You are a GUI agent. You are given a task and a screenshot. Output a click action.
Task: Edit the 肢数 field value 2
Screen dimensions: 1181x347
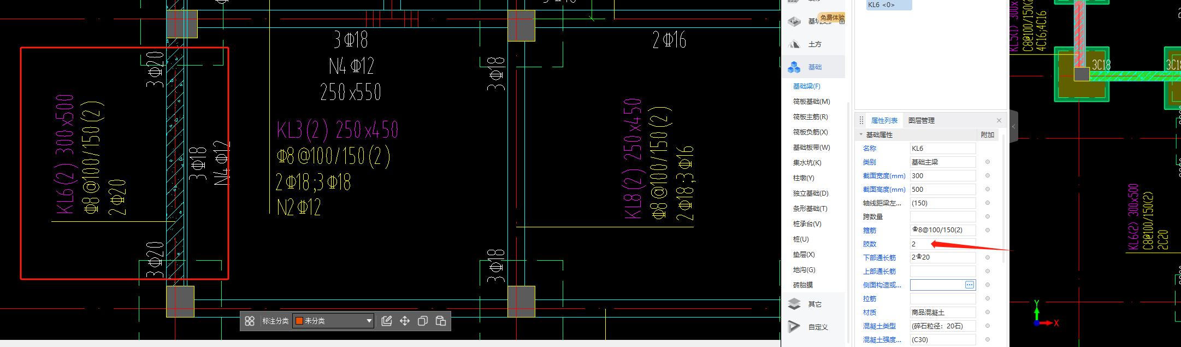coord(943,244)
